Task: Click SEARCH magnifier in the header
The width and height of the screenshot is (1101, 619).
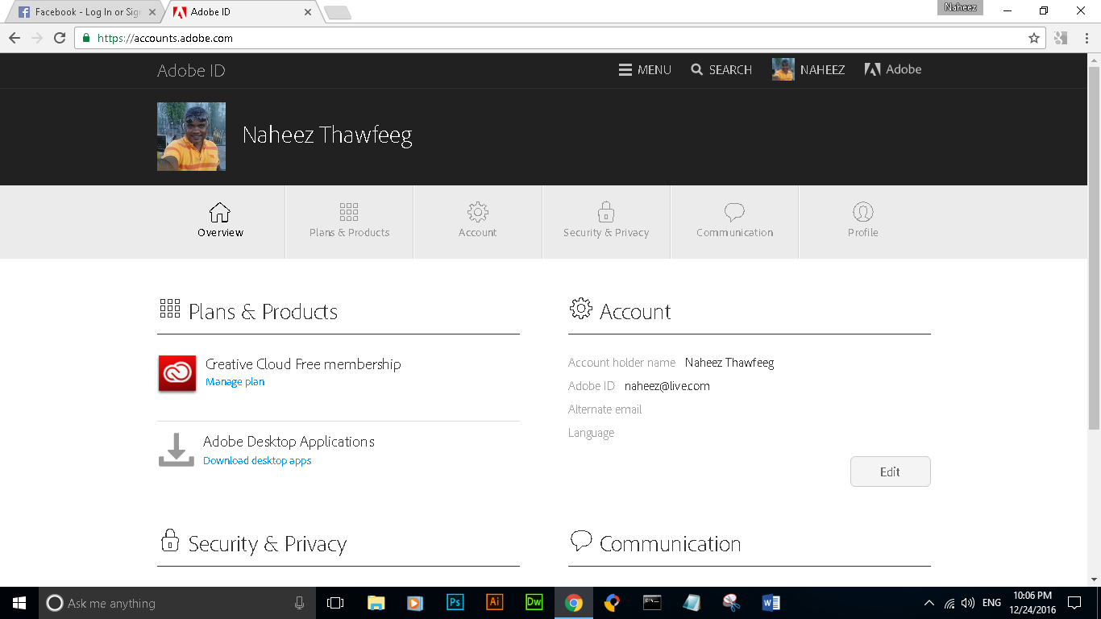Action: [x=721, y=70]
